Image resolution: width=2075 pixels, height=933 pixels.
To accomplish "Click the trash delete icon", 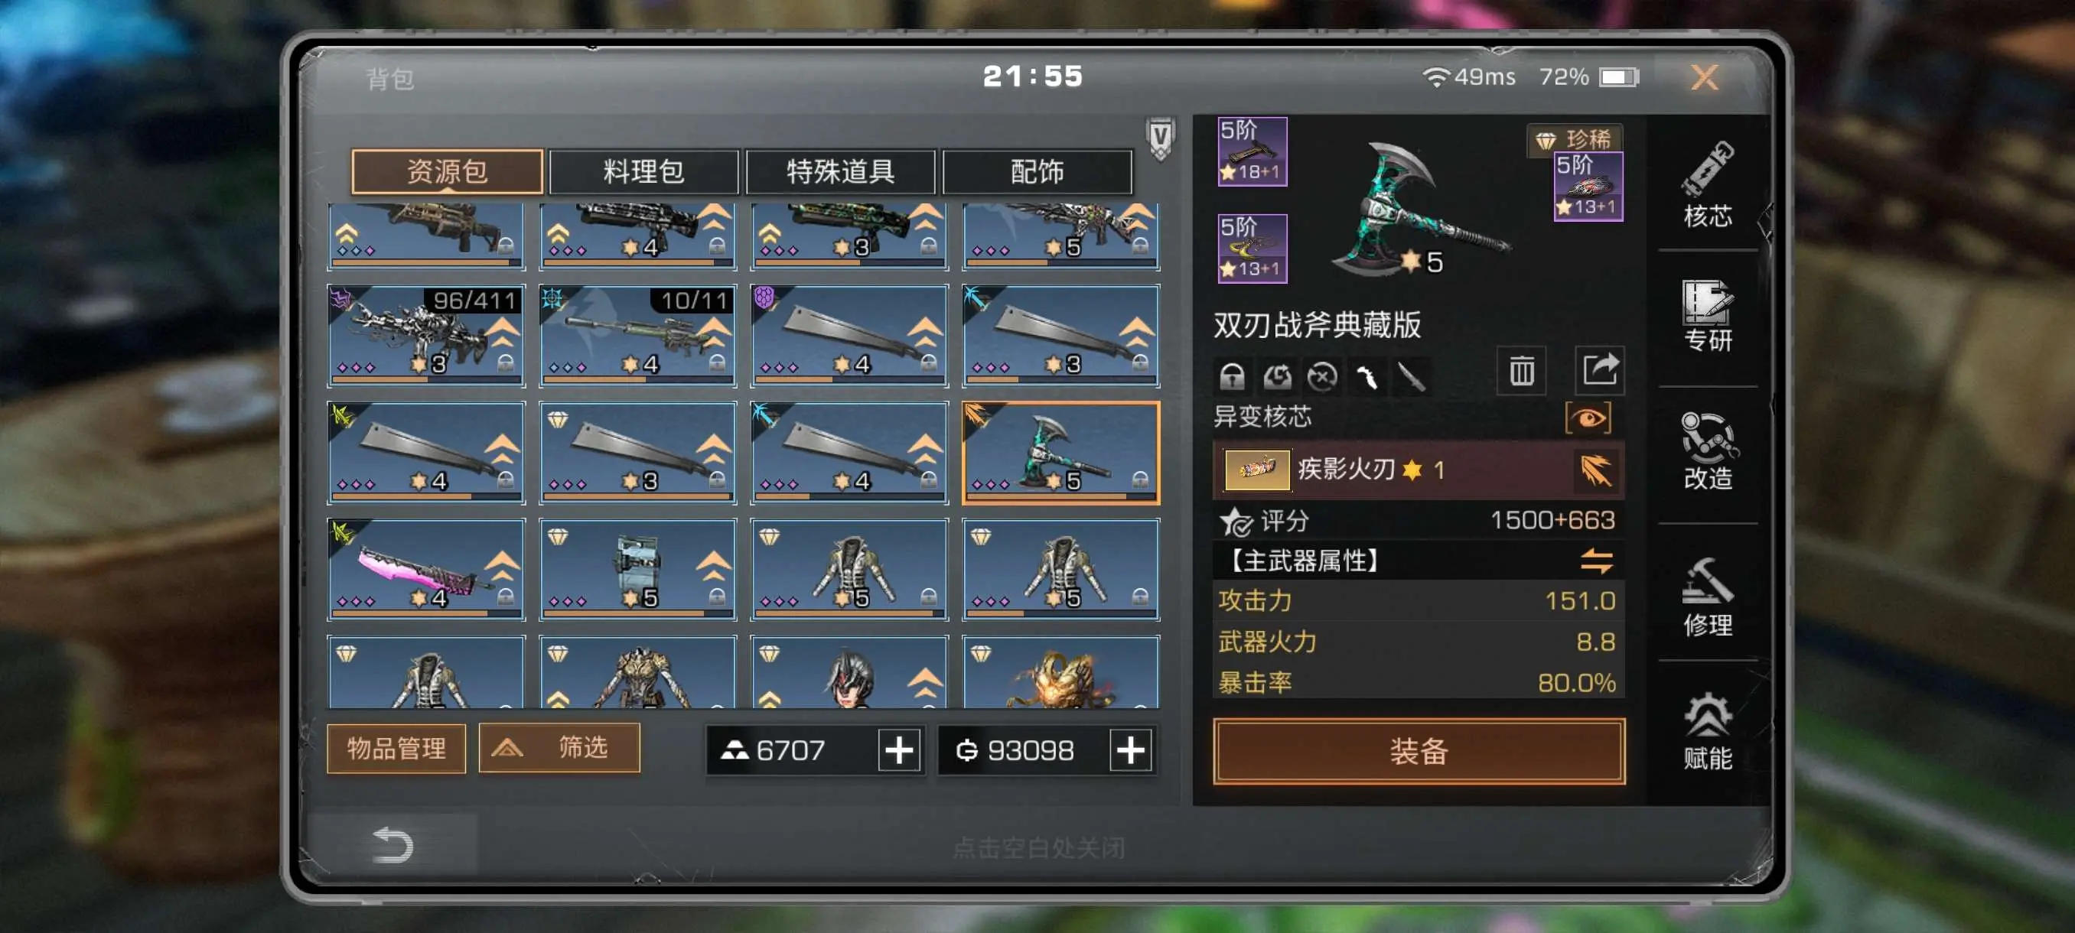I will coord(1521,371).
